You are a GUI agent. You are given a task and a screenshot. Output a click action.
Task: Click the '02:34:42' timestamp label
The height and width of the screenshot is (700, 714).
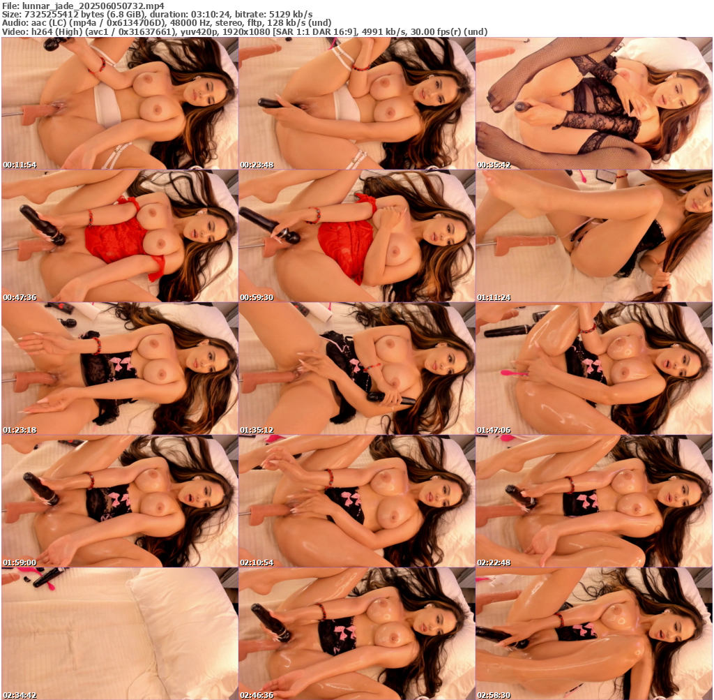pos(20,695)
